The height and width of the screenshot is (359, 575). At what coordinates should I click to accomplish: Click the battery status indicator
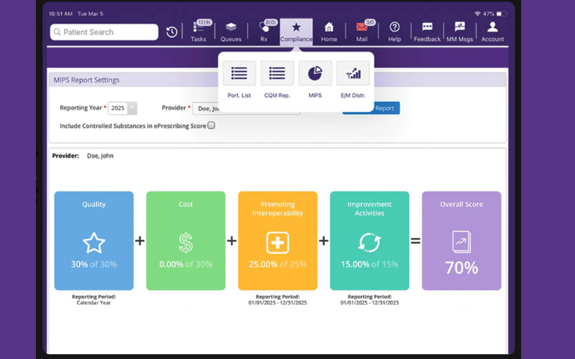502,14
